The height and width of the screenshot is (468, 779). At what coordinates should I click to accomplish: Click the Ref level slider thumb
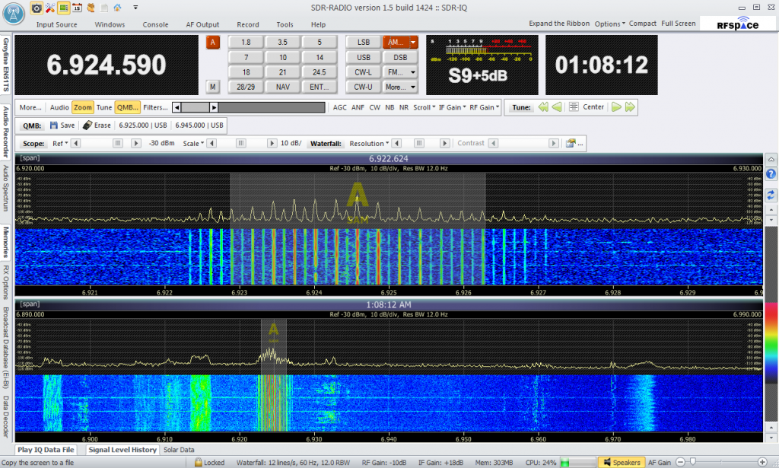(x=118, y=143)
